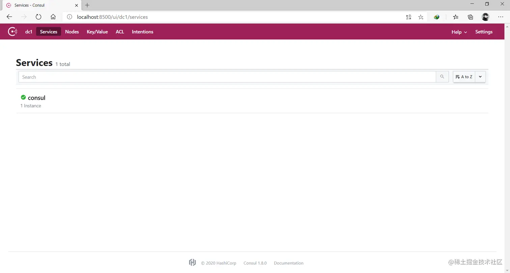The image size is (510, 273).
Task: Open the Intentions tab
Action: point(142,32)
